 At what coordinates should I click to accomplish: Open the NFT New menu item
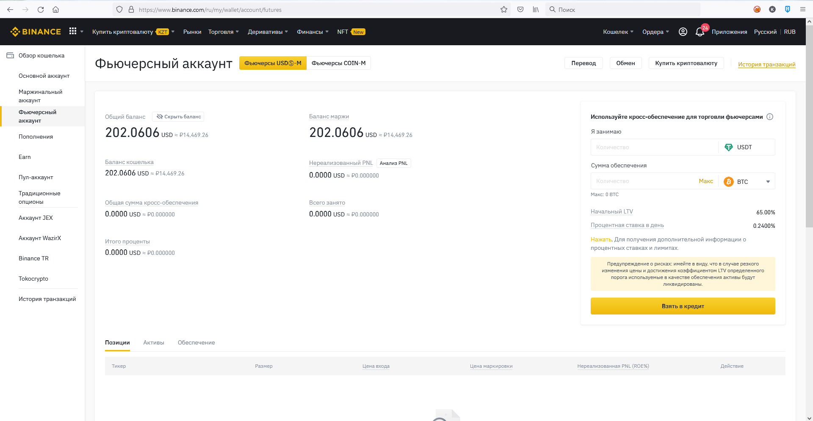351,32
